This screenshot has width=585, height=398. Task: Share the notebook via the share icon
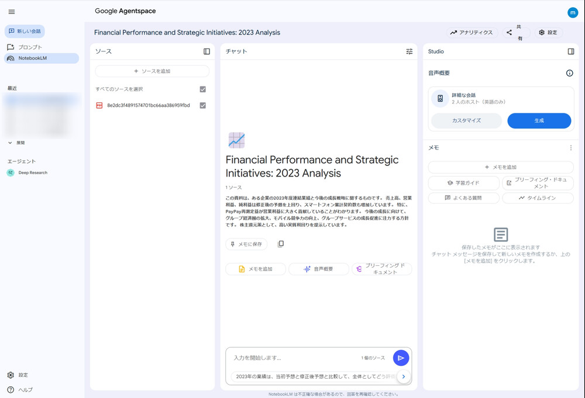coord(508,32)
